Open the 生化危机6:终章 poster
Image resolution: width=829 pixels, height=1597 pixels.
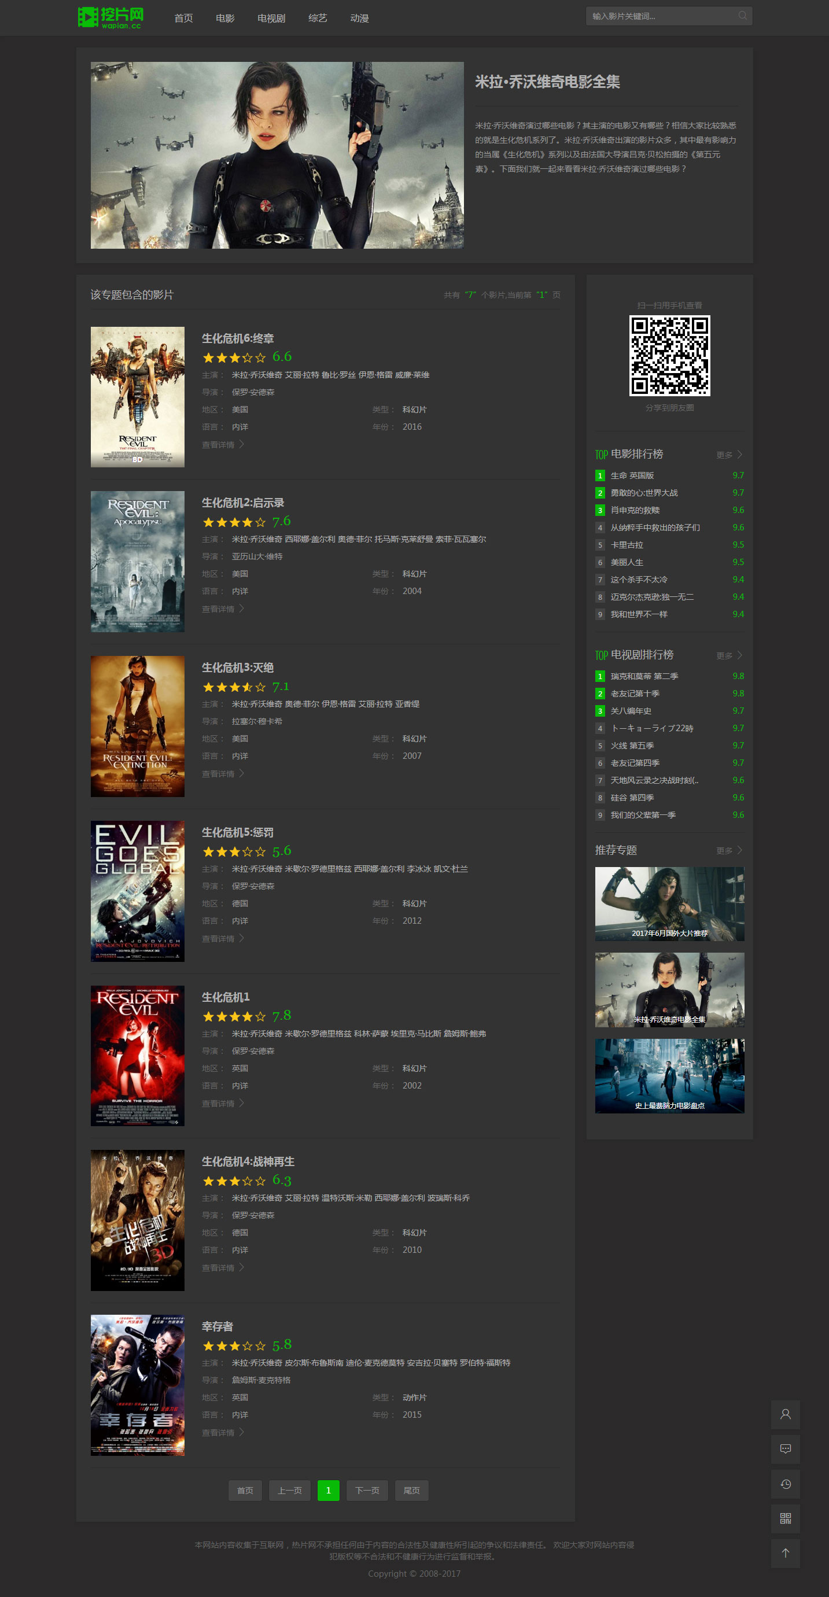[x=137, y=397]
